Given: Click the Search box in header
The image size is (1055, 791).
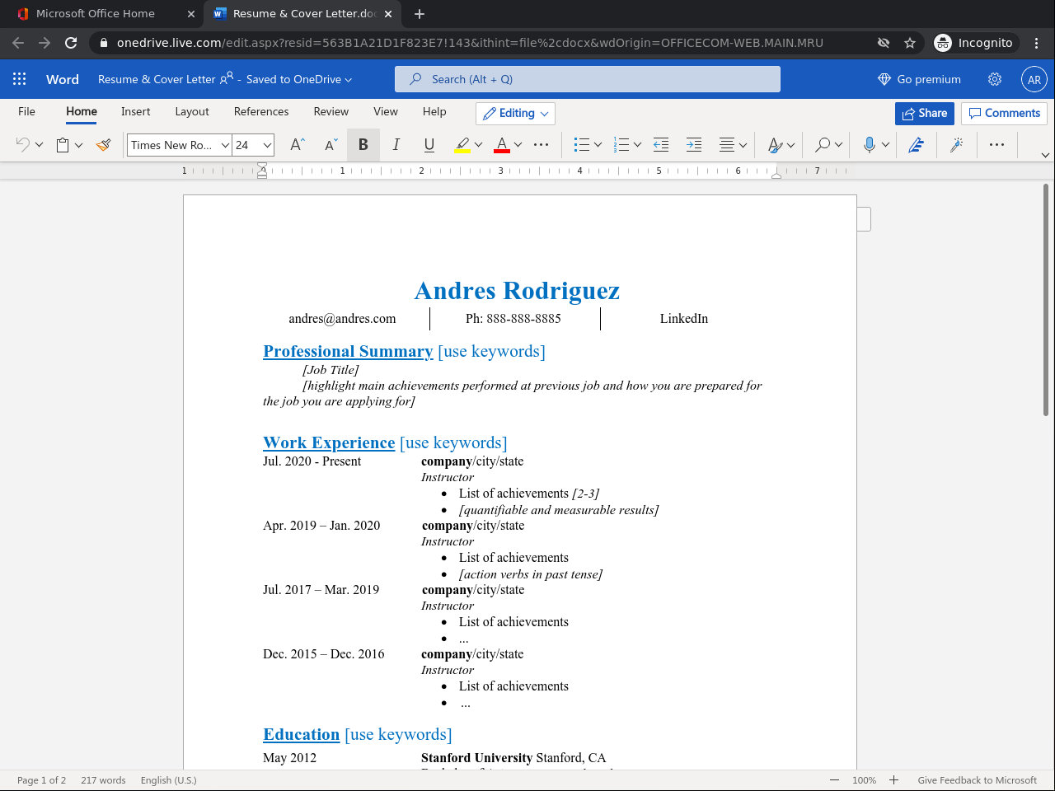Looking at the screenshot, I should [x=587, y=79].
